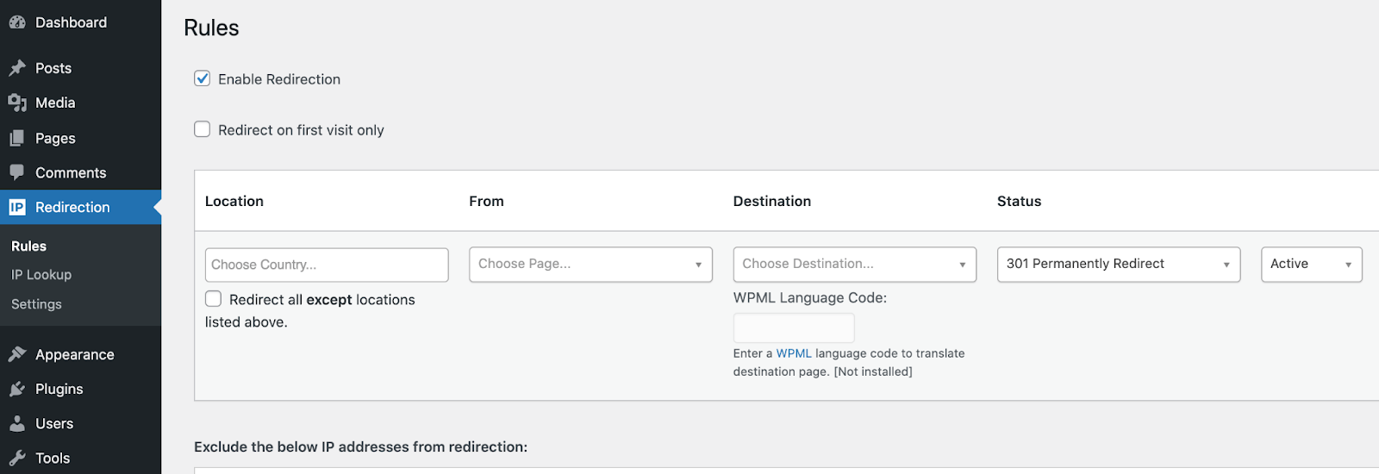The image size is (1379, 474).
Task: Open the Posts menu label
Action: [53, 68]
